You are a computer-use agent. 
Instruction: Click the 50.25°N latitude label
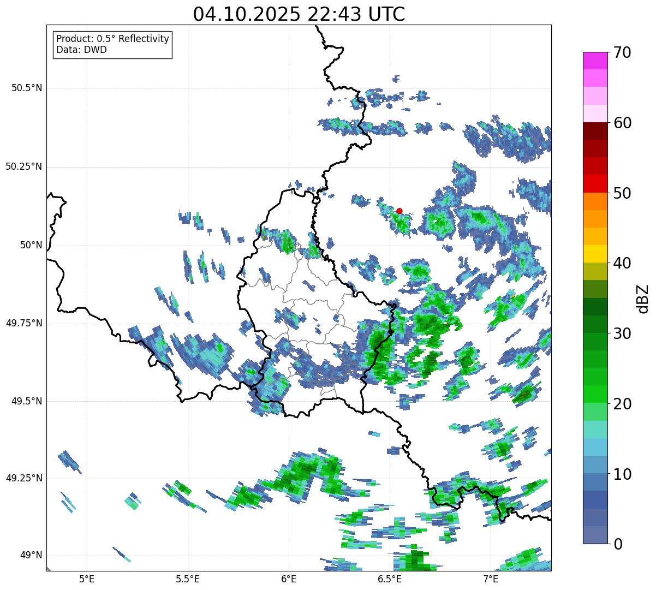(24, 166)
